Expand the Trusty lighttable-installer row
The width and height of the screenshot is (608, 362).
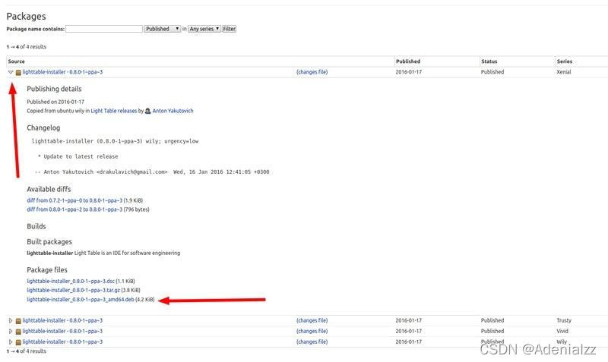(x=11, y=320)
